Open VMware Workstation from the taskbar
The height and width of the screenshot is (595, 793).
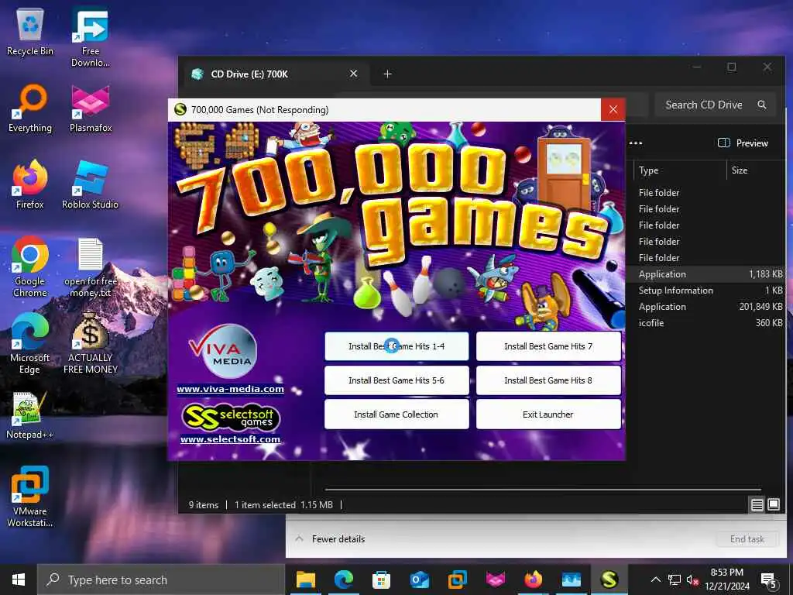[457, 580]
